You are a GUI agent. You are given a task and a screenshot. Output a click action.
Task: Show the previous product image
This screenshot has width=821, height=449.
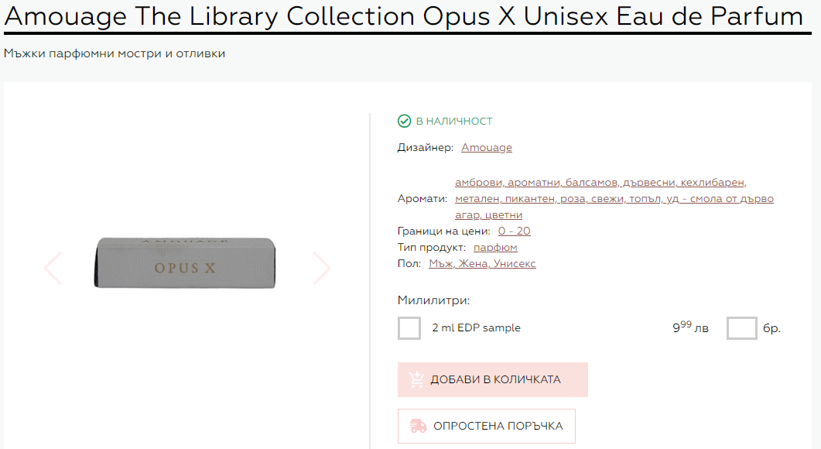click(x=53, y=268)
